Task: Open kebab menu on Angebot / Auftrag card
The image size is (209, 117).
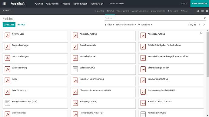Action: [x=201, y=33]
